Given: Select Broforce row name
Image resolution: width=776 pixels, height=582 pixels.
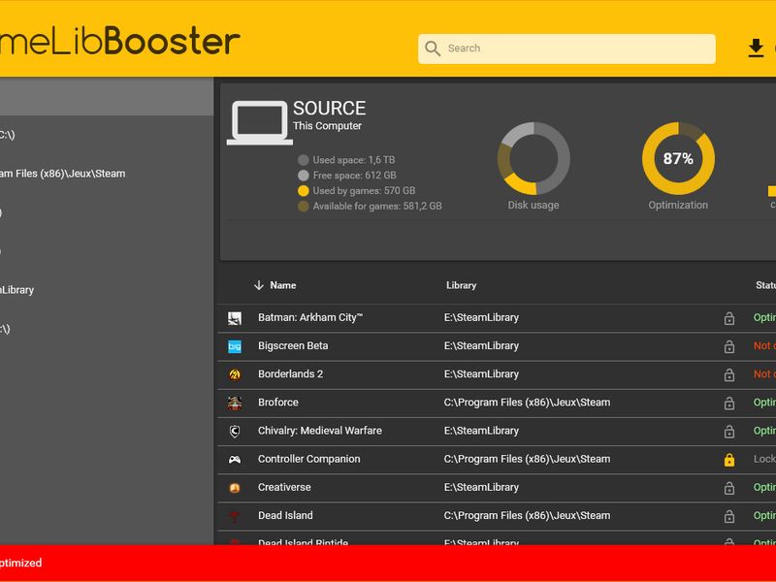Looking at the screenshot, I should click(278, 403).
